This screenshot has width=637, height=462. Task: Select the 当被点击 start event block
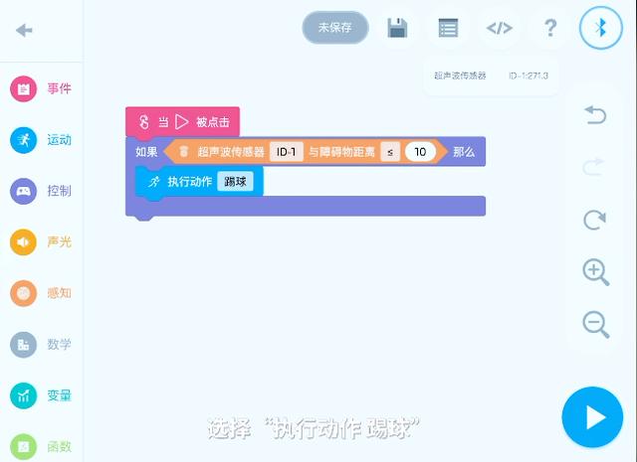(x=182, y=121)
